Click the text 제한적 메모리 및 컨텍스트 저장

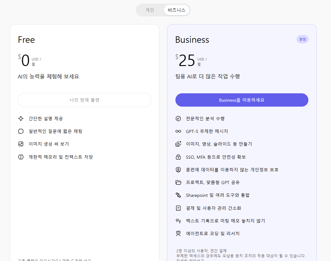coord(61,157)
